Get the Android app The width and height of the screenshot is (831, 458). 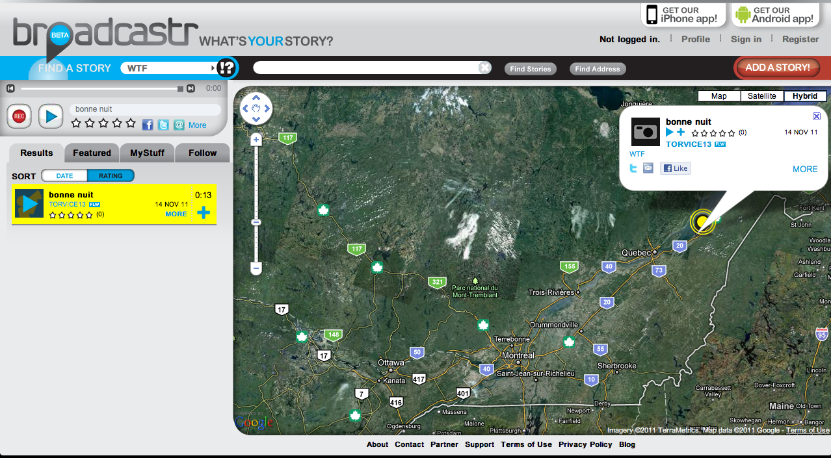click(775, 14)
